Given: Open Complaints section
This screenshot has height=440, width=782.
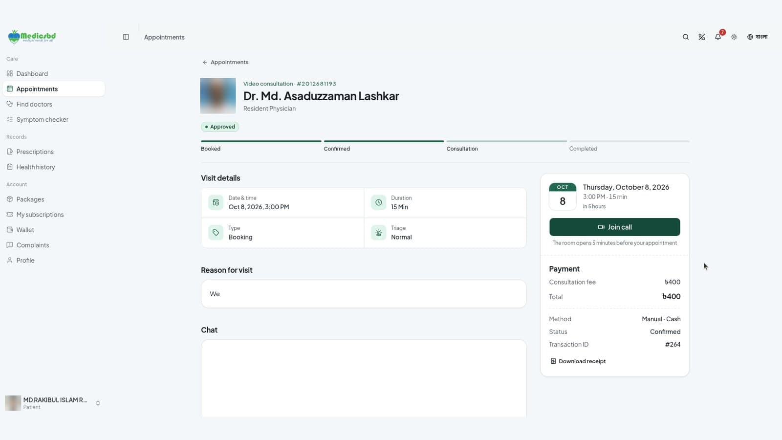Looking at the screenshot, I should click(54, 245).
